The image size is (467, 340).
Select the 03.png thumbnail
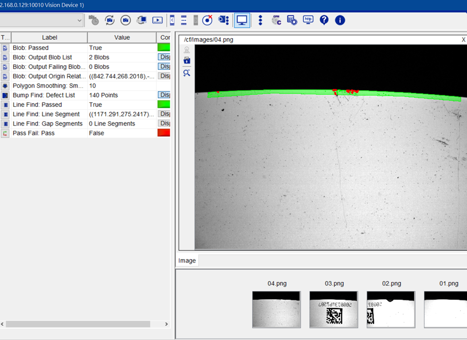coord(334,309)
